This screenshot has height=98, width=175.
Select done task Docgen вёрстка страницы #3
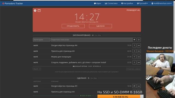pos(64,86)
